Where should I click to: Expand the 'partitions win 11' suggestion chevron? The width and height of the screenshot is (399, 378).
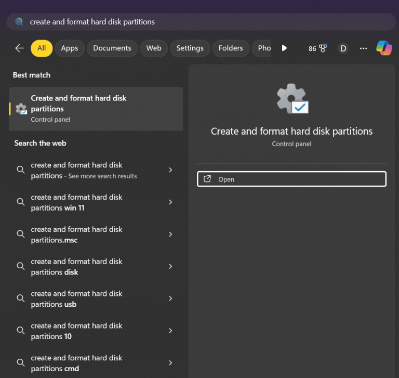coord(170,202)
